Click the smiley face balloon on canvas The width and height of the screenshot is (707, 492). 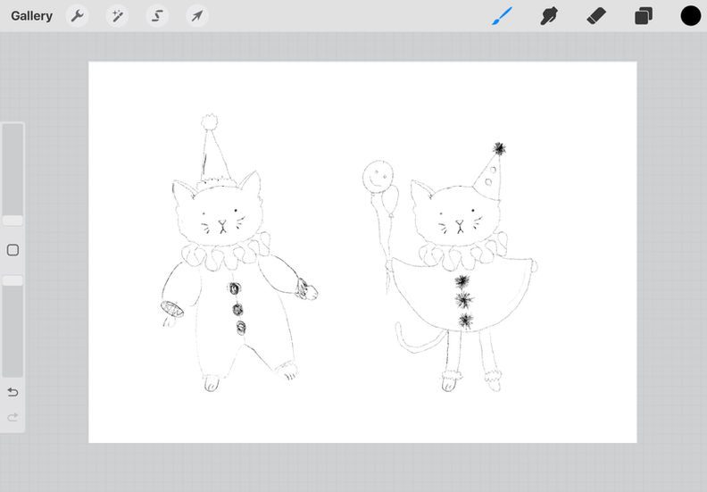378,176
